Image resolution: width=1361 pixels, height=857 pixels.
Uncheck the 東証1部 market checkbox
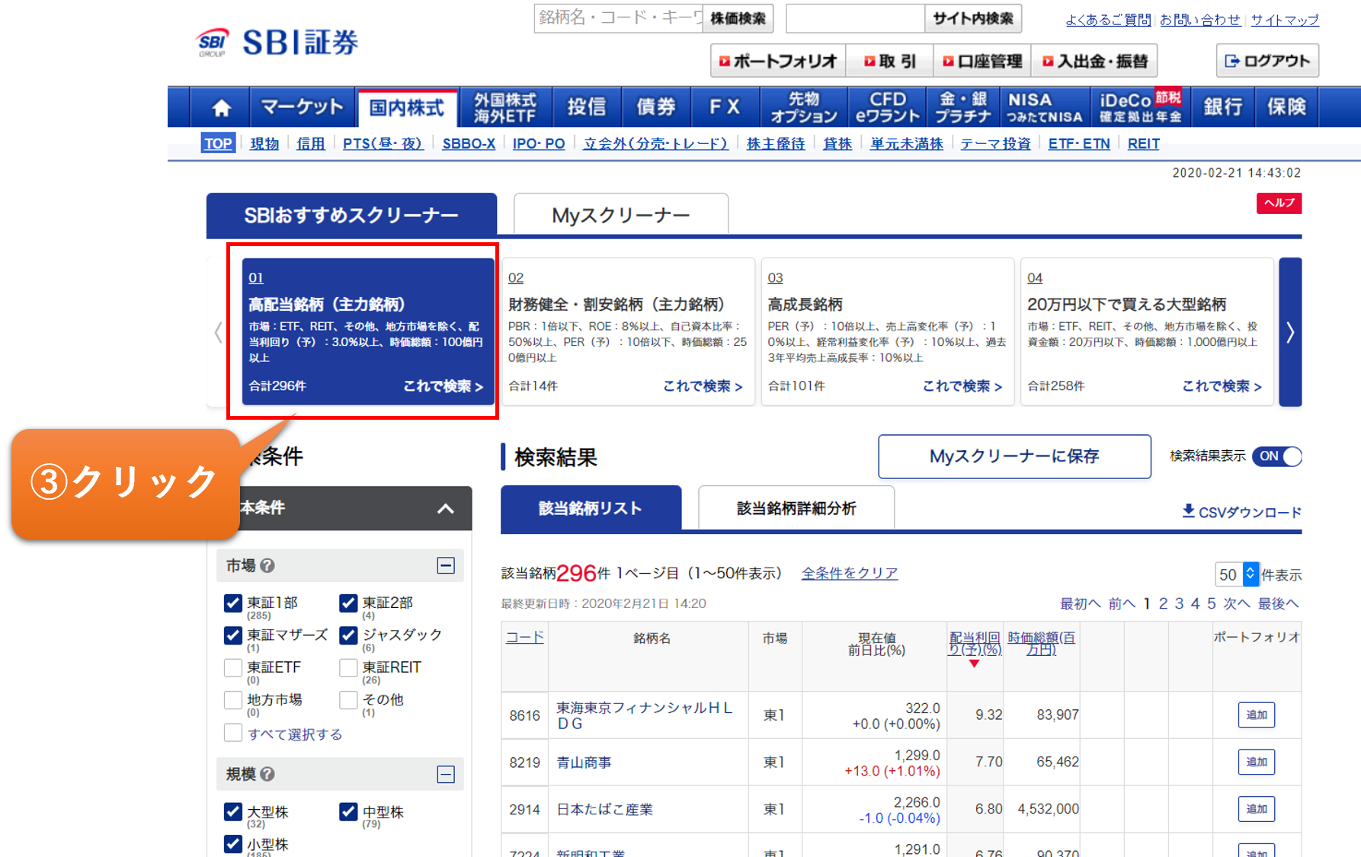point(233,603)
